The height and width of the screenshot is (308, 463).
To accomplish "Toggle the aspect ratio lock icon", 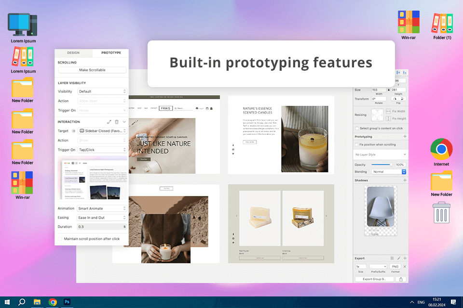I will tap(389, 90).
